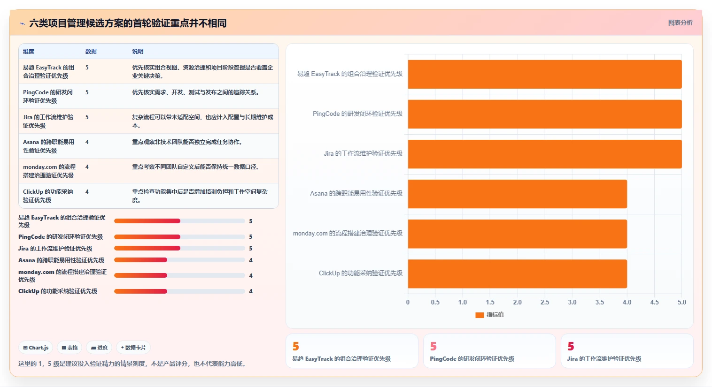Click table cell Asana 的跨职能易用性验证优先级
Screen dimensions: 712x387
pos(49,146)
